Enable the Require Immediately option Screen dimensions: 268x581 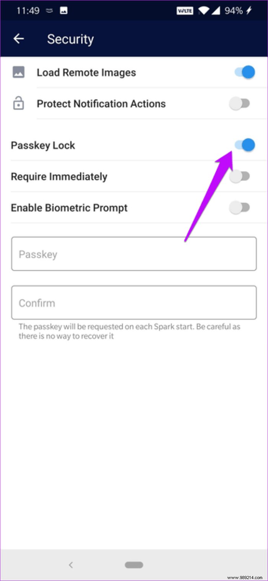[x=240, y=176]
